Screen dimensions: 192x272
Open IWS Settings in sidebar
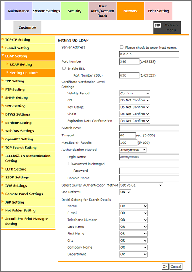click(28, 186)
